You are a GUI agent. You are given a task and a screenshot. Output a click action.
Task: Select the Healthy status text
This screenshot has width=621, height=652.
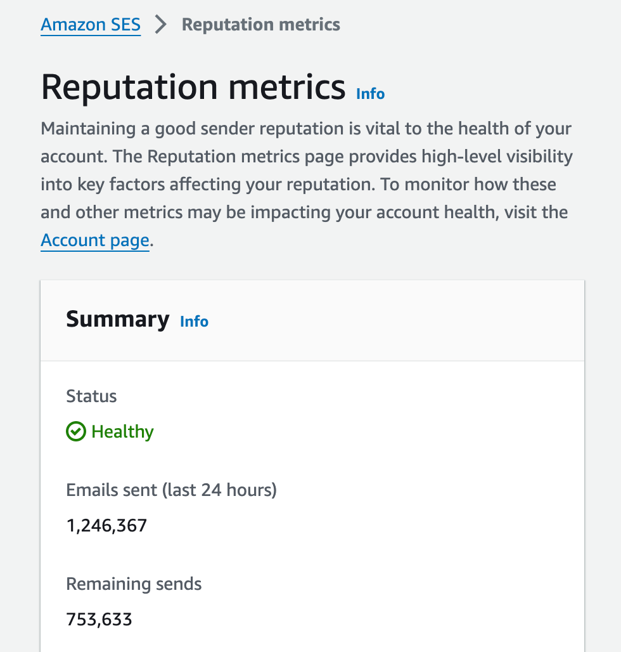click(x=122, y=432)
